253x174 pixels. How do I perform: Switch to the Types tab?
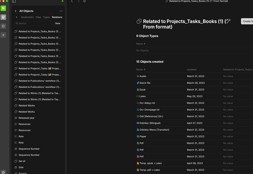(x=46, y=17)
